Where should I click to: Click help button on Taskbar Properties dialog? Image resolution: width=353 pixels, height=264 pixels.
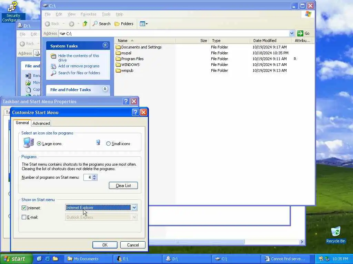[126, 101]
